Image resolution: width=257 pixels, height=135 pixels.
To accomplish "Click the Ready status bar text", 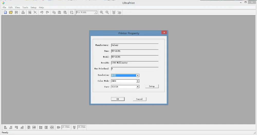I will [5, 132].
